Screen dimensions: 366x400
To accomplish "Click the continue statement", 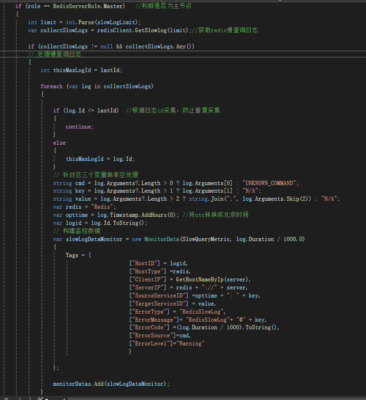I will coord(79,127).
